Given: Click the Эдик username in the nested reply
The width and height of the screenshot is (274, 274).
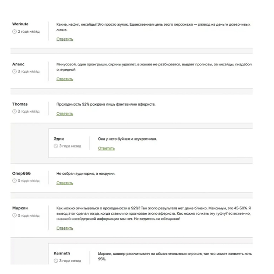Looking at the screenshot, I should point(58,139).
